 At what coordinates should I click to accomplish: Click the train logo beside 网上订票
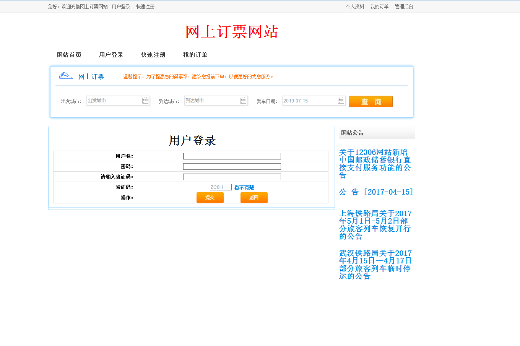point(66,76)
